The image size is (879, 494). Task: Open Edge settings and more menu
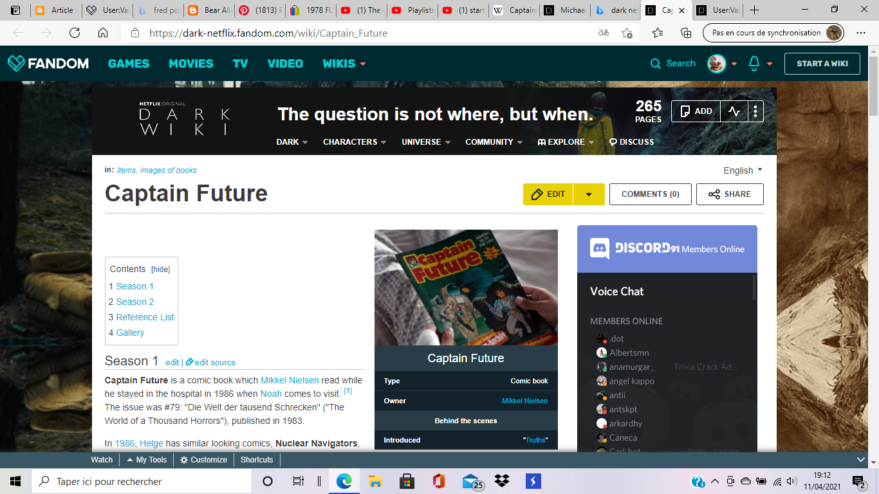(x=862, y=33)
